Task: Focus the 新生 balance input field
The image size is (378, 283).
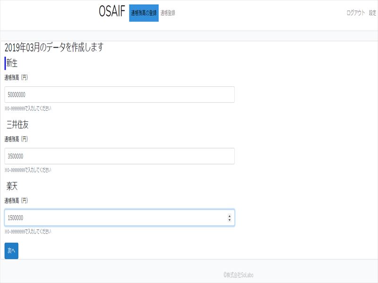Action: pyautogui.click(x=120, y=95)
